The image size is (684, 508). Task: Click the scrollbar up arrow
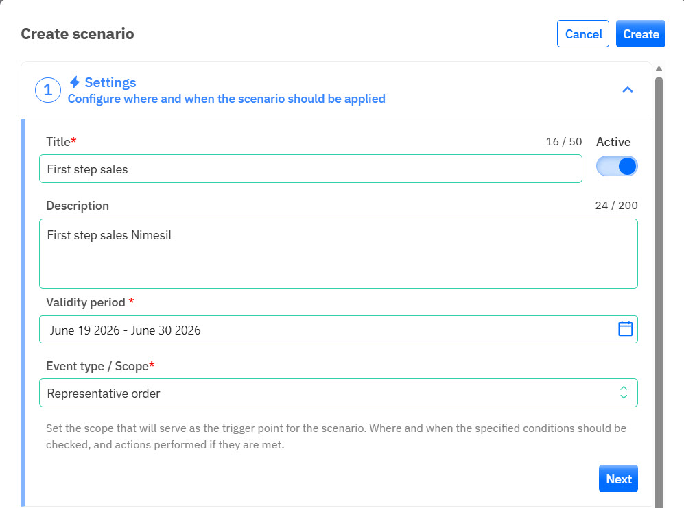(x=659, y=69)
